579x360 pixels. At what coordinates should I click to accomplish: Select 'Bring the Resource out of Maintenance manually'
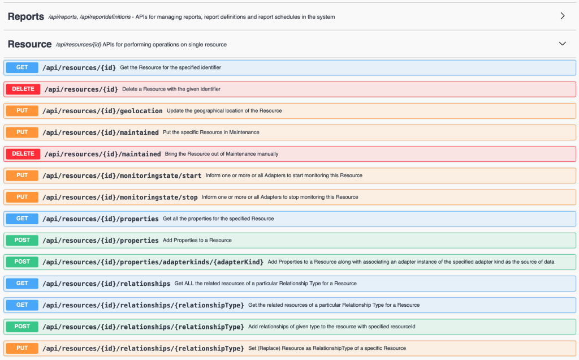click(222, 154)
